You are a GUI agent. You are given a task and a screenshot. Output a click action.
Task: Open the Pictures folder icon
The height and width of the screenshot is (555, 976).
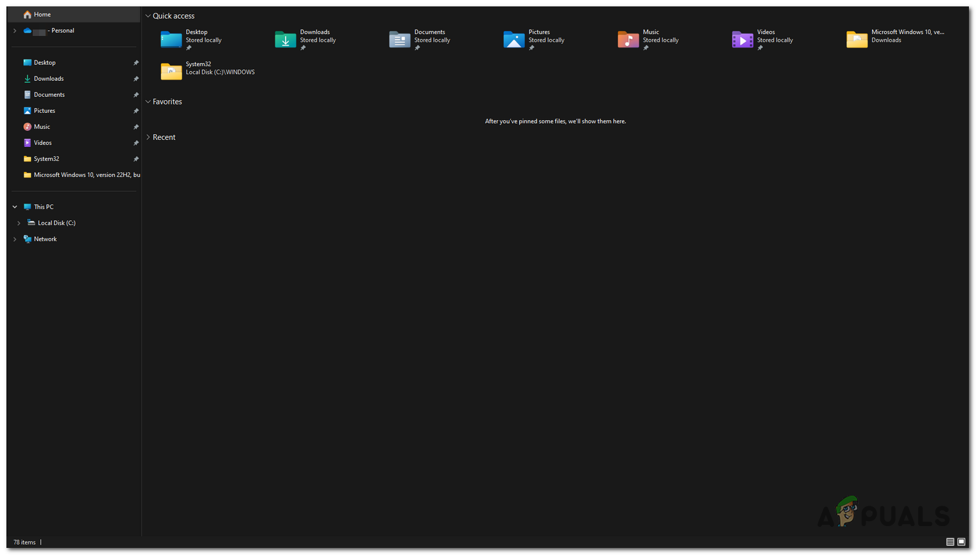pos(513,39)
